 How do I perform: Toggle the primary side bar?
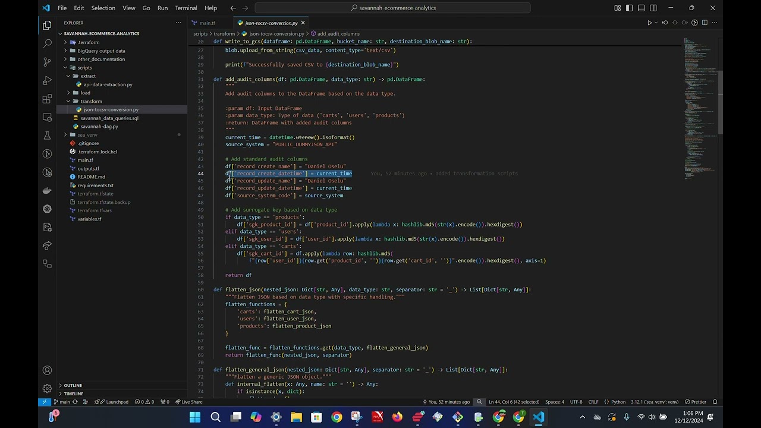(630, 8)
